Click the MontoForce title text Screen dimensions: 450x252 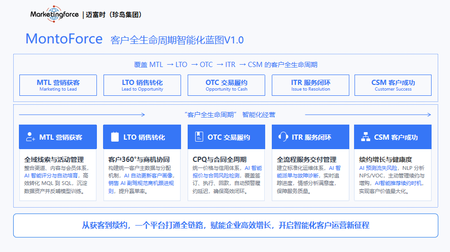64,39
